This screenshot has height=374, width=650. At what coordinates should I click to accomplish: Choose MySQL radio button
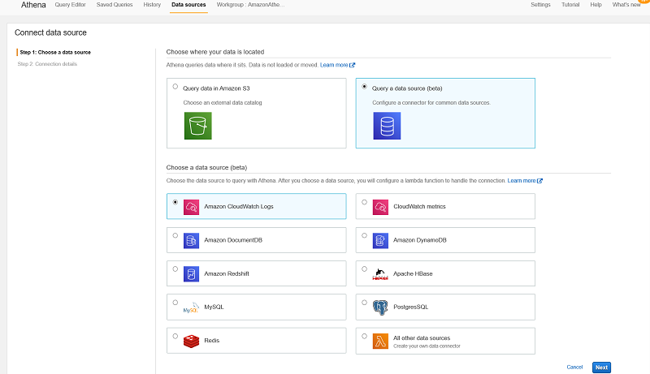(175, 303)
